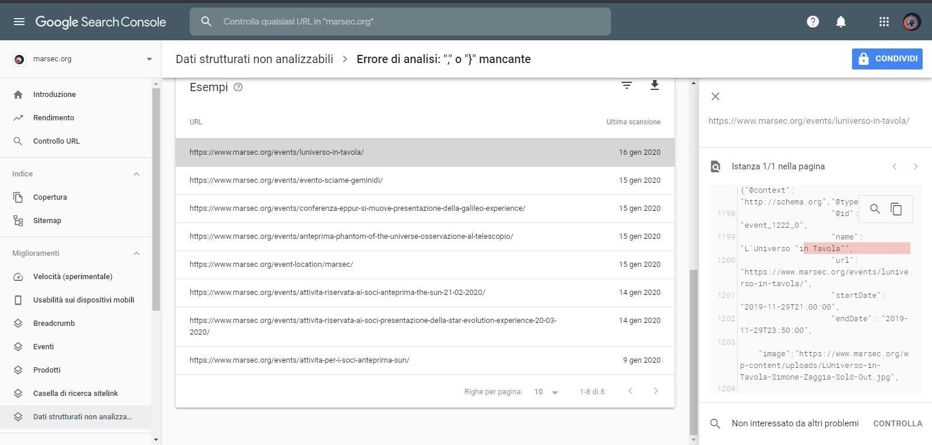Screen dimensions: 932x445
Task: Open the hamburger main menu
Action: 19,22
